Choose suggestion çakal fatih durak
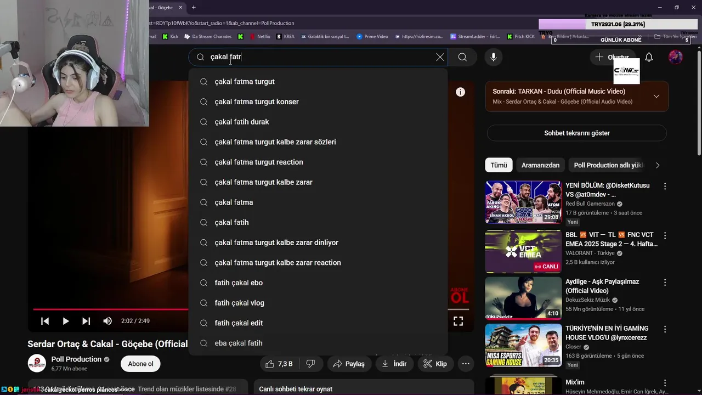This screenshot has width=702, height=395. pos(318,122)
